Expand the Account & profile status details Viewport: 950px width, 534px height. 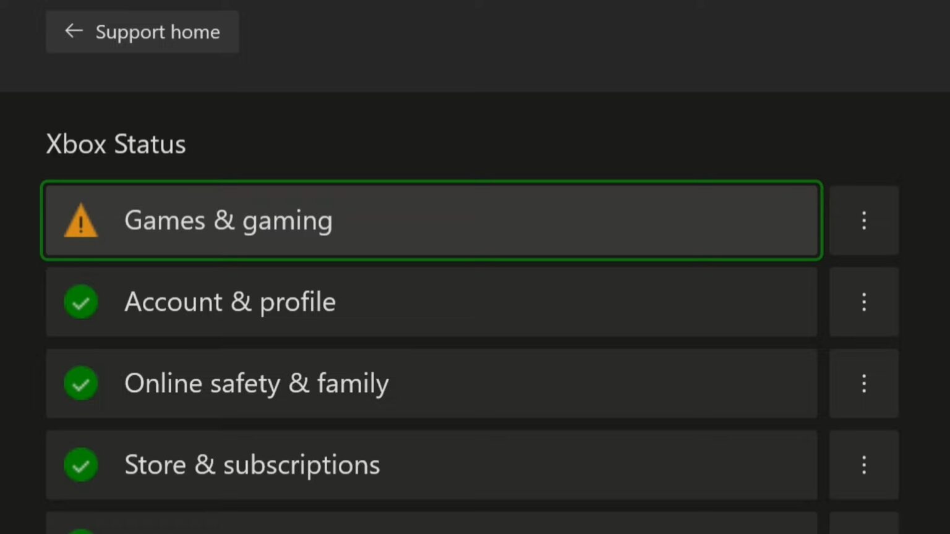point(432,302)
